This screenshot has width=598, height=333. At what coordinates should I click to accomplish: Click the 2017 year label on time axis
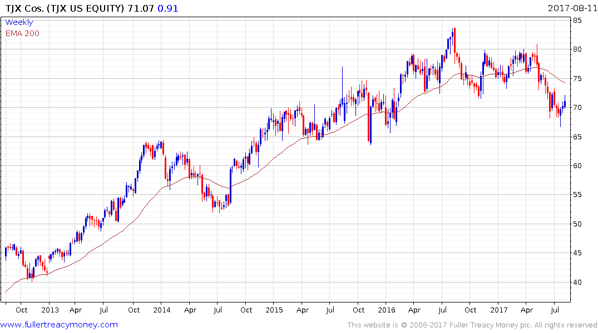(x=499, y=310)
